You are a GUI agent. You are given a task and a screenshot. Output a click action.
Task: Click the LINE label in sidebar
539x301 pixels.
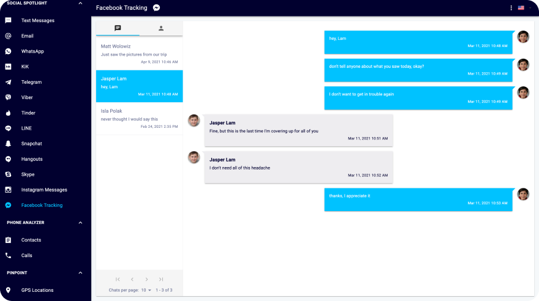(x=26, y=128)
